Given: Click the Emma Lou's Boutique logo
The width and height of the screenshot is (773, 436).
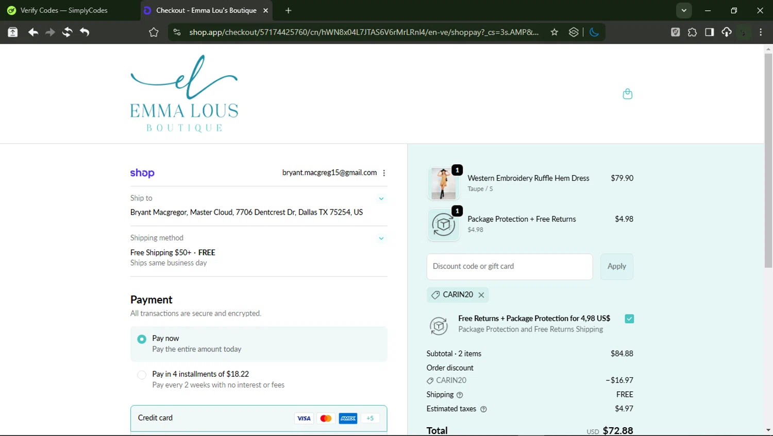Looking at the screenshot, I should tap(184, 94).
